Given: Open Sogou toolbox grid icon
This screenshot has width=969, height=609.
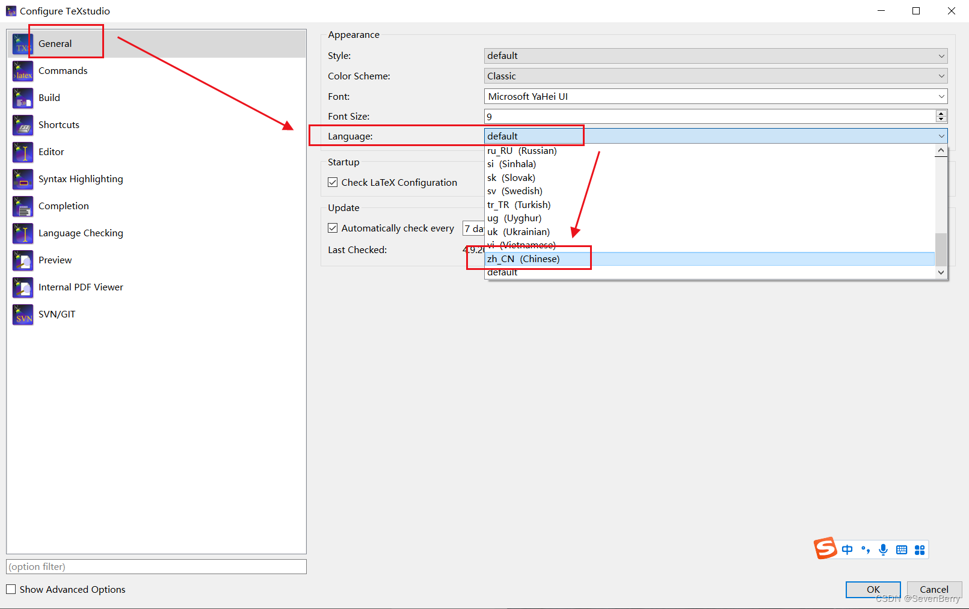Looking at the screenshot, I should 920,549.
